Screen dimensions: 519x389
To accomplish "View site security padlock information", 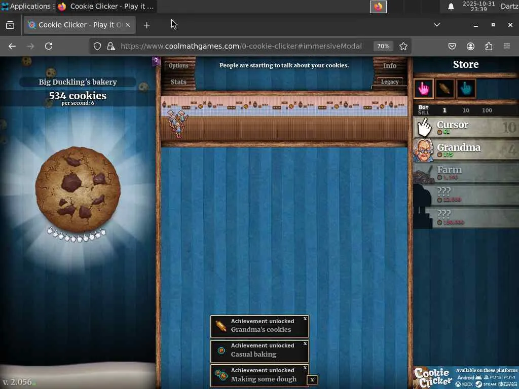I will tap(111, 46).
